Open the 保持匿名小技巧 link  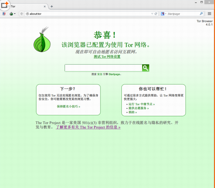pos(69,106)
